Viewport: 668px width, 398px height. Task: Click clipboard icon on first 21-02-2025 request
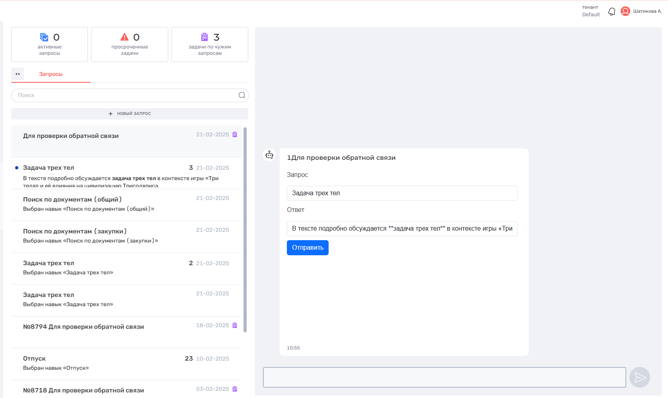pyautogui.click(x=235, y=134)
